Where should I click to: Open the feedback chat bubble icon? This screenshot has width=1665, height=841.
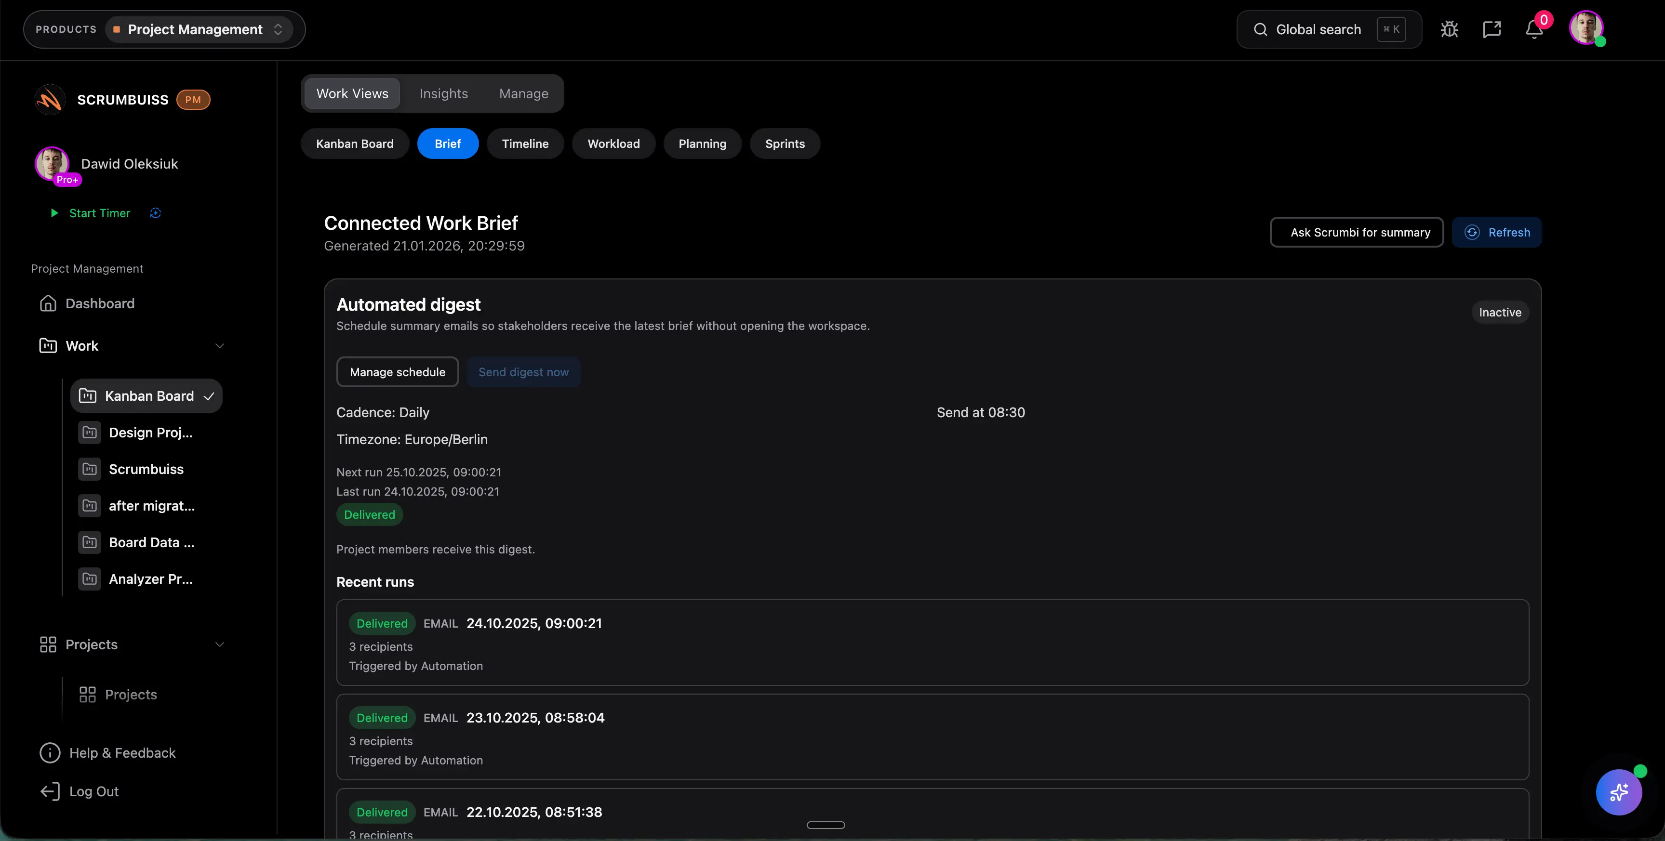click(x=1492, y=29)
